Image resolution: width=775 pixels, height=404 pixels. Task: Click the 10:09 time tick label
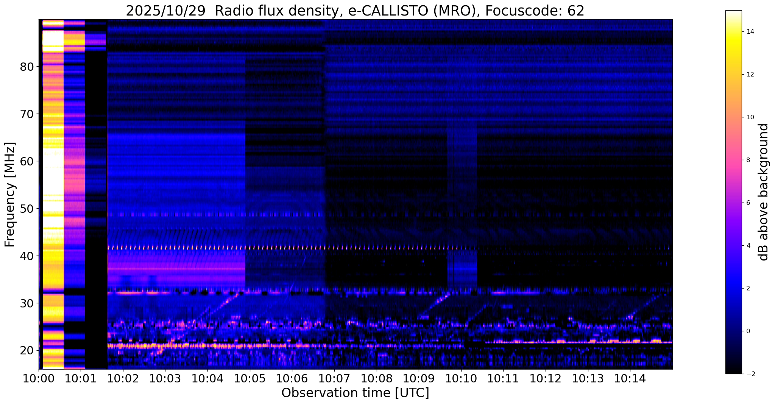[x=419, y=379]
